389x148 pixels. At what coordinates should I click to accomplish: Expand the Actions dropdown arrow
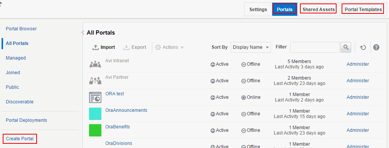(182, 48)
